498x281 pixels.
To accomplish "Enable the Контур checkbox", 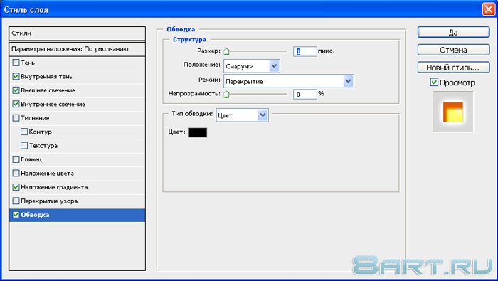I will pos(24,132).
